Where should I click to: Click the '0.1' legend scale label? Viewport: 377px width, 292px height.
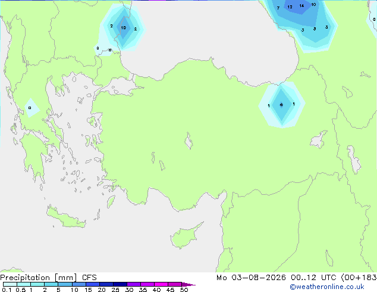(x=7, y=290)
